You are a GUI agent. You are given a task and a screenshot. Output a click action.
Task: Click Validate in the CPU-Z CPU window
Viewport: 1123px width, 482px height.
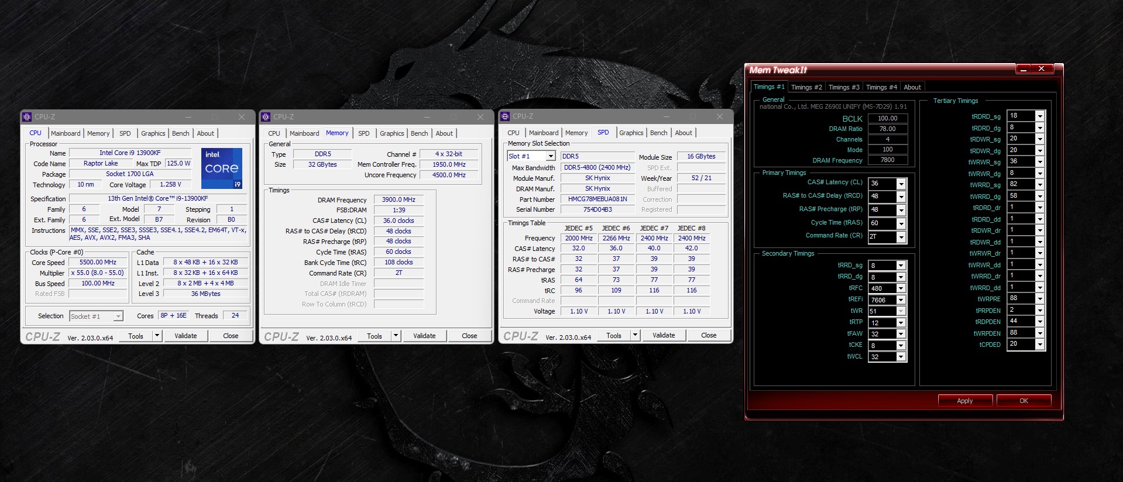point(186,336)
